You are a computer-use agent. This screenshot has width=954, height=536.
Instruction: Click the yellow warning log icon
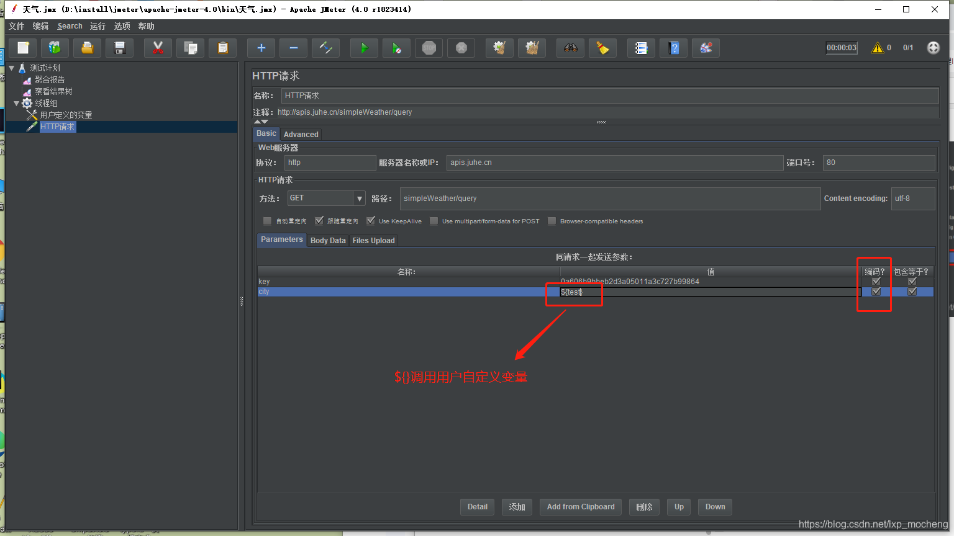[x=878, y=48]
